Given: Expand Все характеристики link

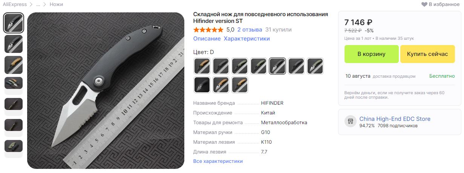Looking at the screenshot, I should pos(218,161).
